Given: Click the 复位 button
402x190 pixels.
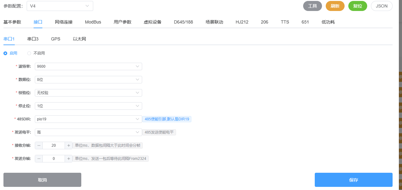Looking at the screenshot, I should [x=358, y=6].
